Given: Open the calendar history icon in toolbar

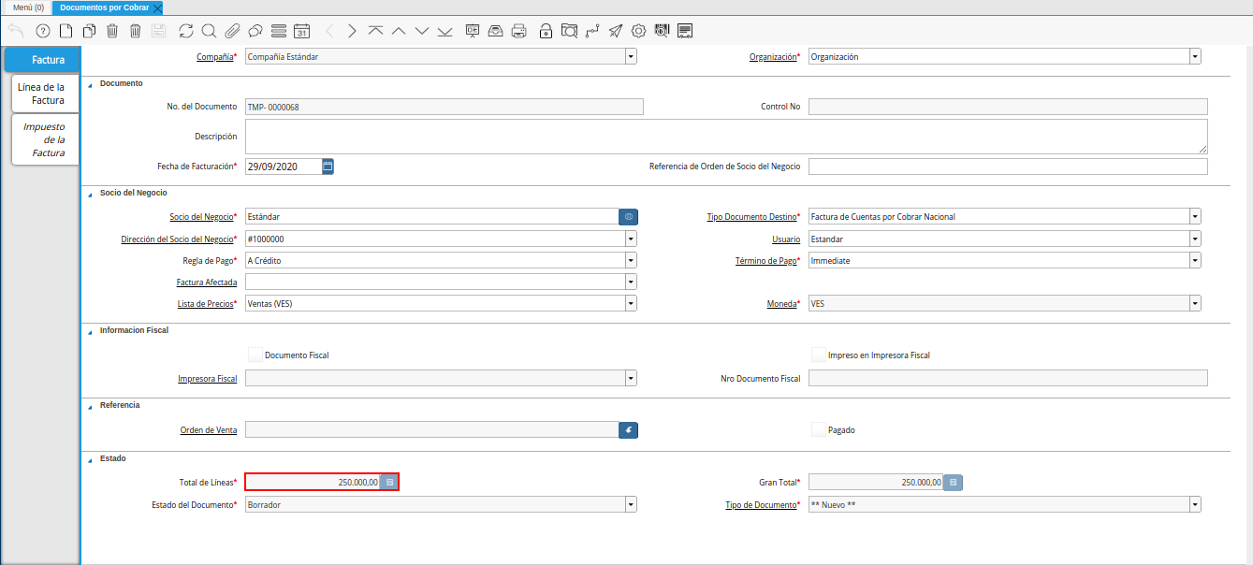Looking at the screenshot, I should [301, 31].
